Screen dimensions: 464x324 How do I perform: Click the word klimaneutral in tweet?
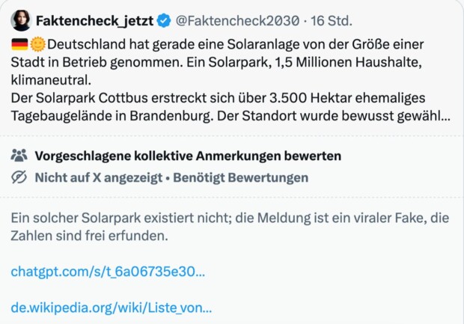(x=51, y=80)
